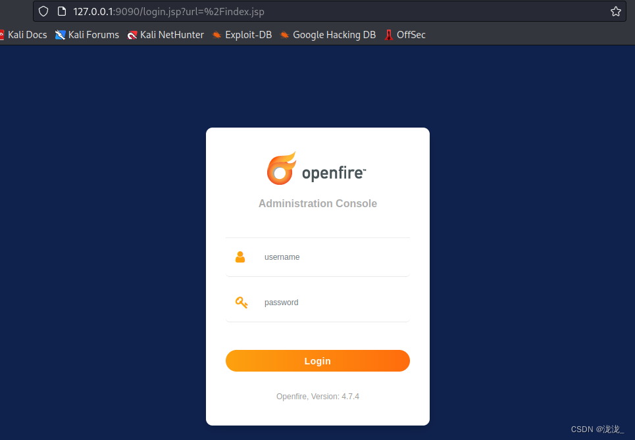
Task: Click the "openfire" wordmark text
Action: 334,173
